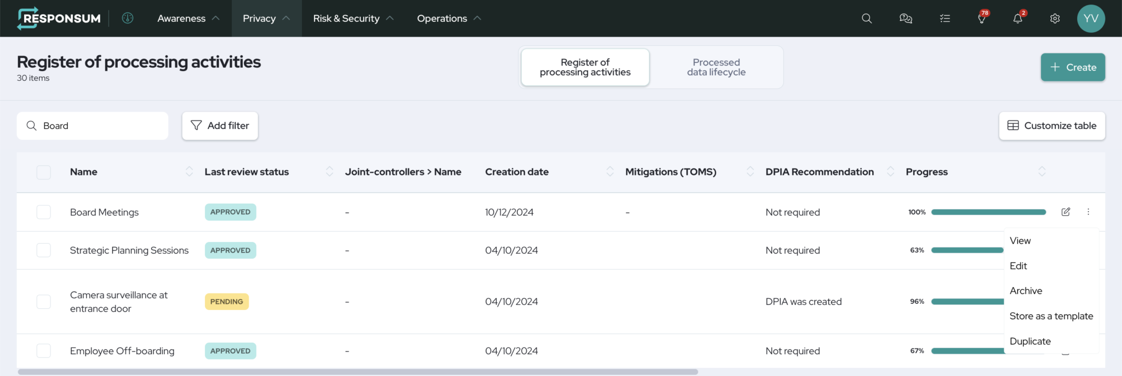
Task: Click APPROVED badge for Strategic Planning Sessions
Action: coord(231,250)
